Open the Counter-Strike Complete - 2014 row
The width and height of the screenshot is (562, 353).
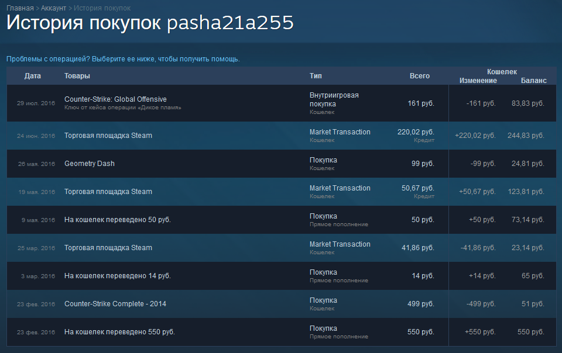coord(282,304)
